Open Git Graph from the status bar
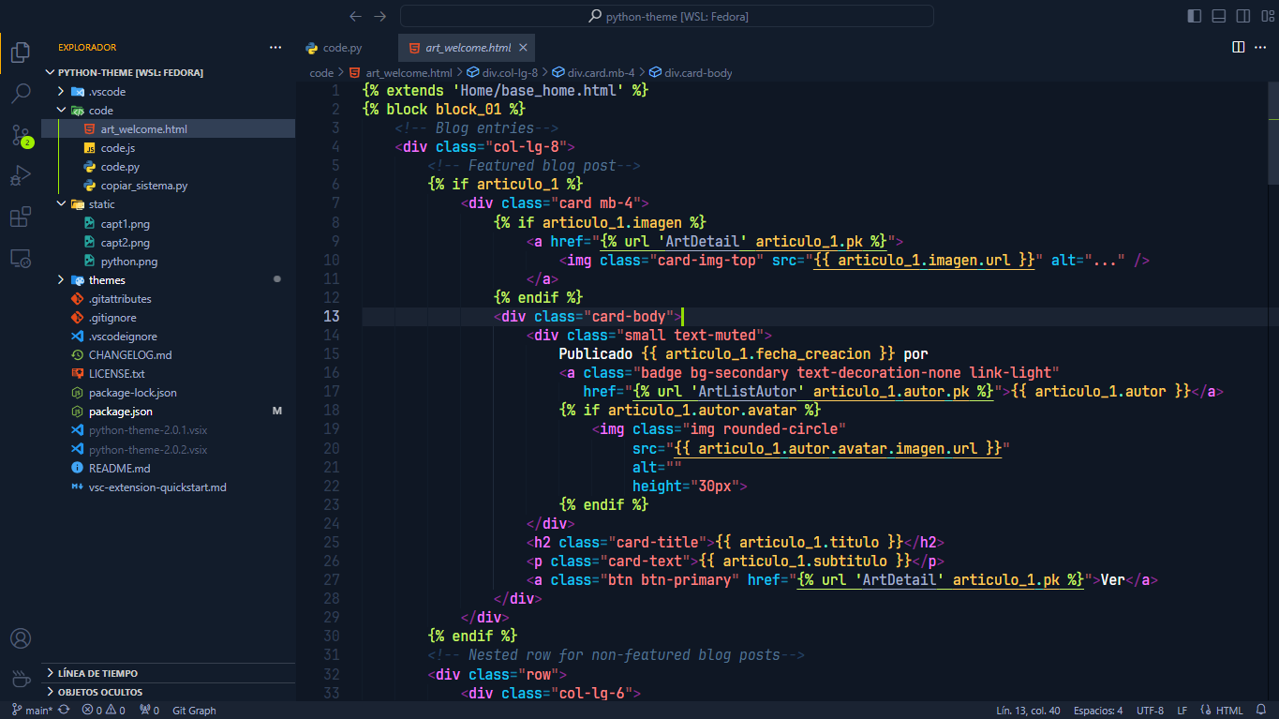The height and width of the screenshot is (719, 1279). 194,711
